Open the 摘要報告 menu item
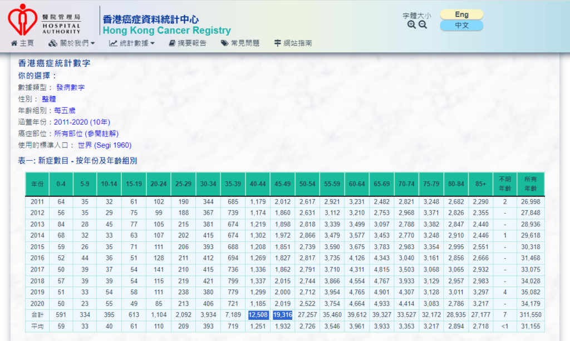The image size is (570, 341). coord(192,43)
